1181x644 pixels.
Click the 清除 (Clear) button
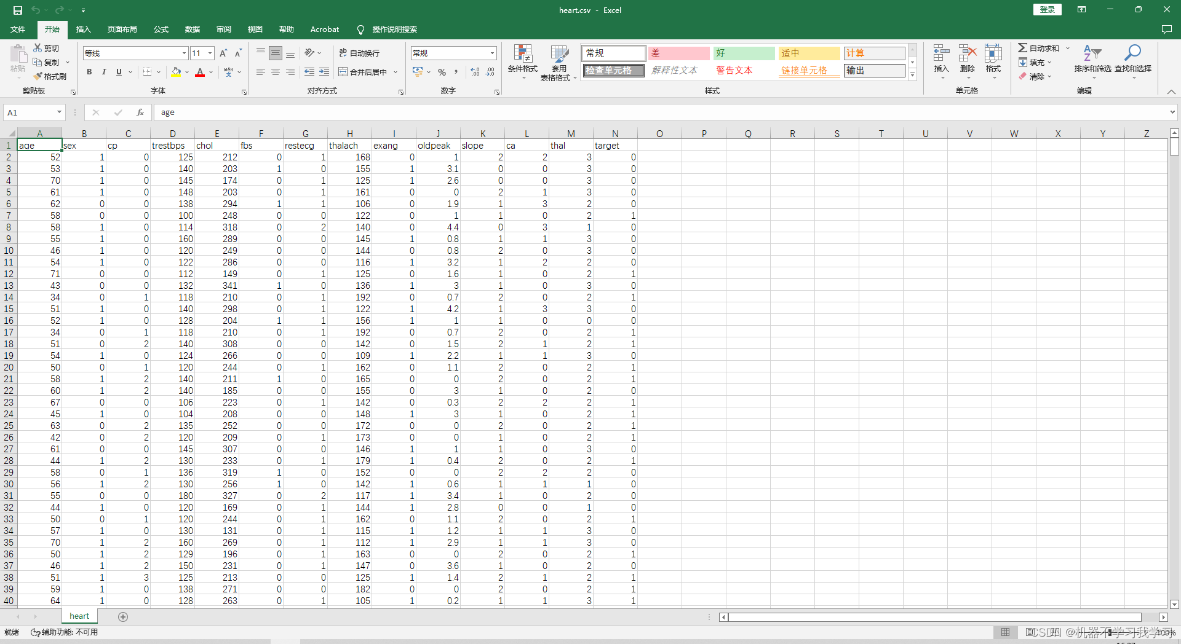[1036, 76]
